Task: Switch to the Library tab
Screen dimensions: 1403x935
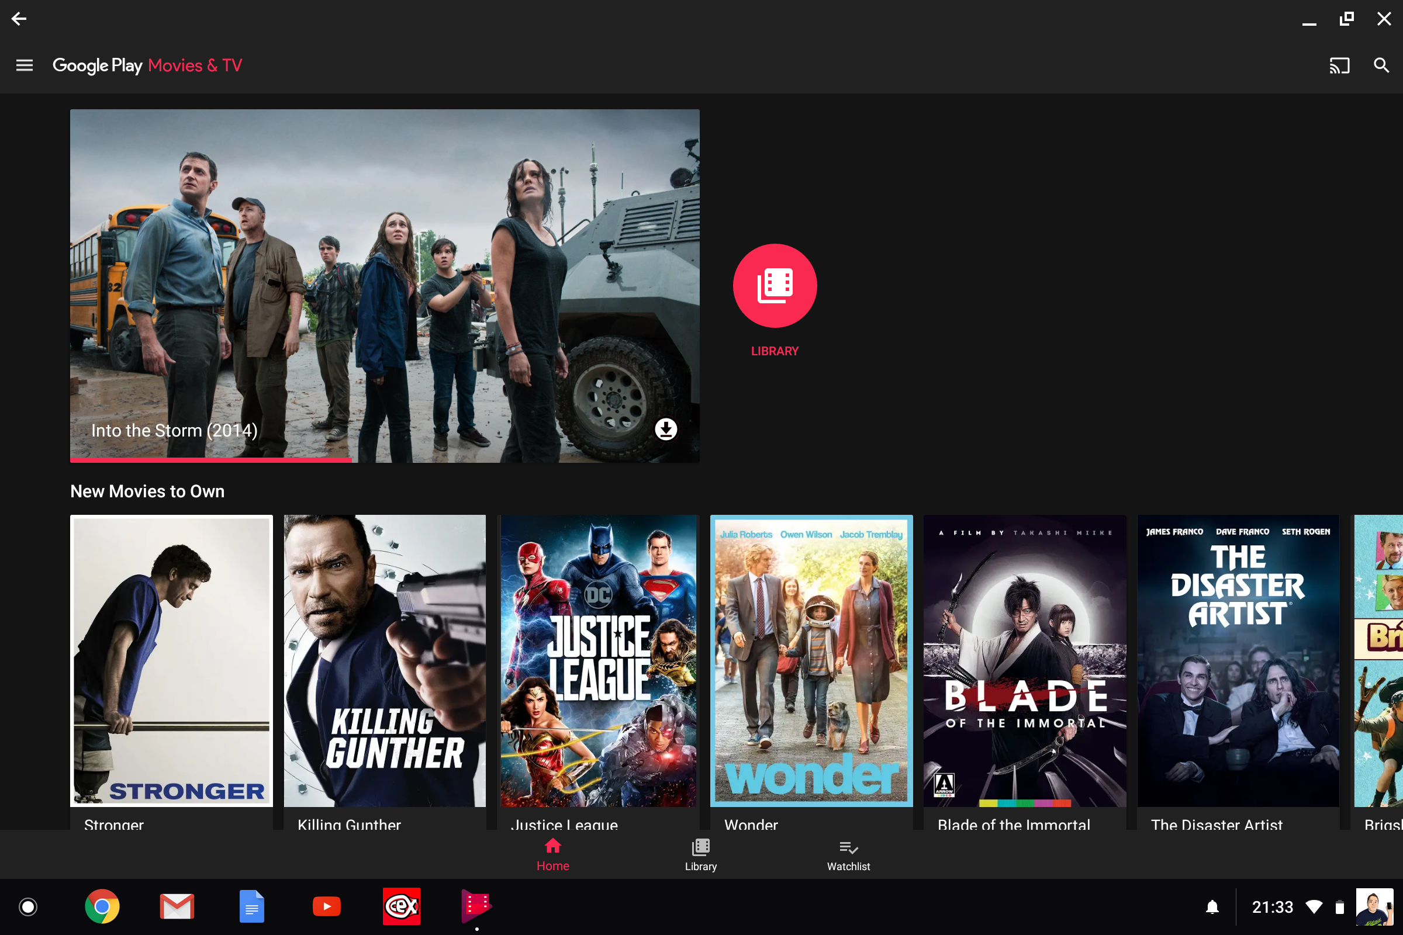Action: point(701,854)
